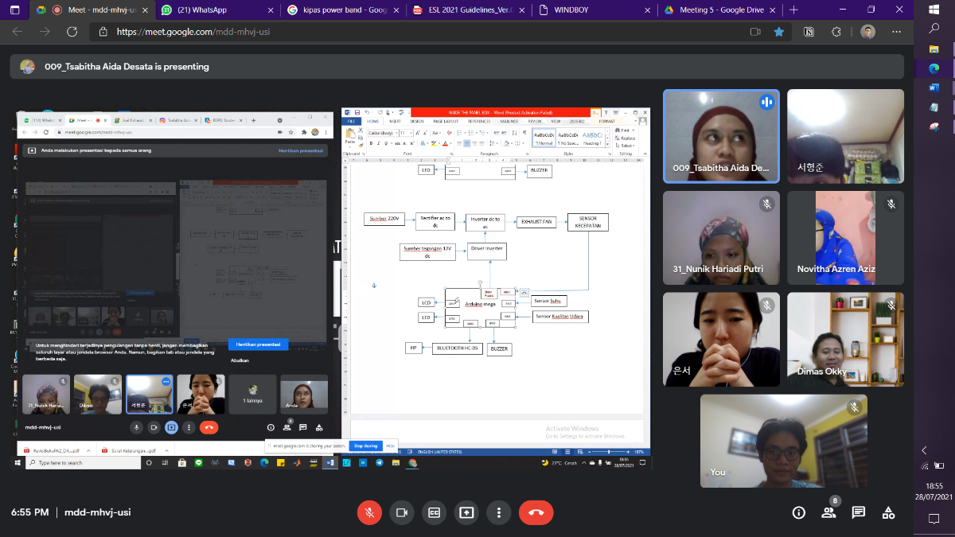This screenshot has height=537, width=955.
Task: Select the Dimas Okky video tile
Action: (845, 340)
